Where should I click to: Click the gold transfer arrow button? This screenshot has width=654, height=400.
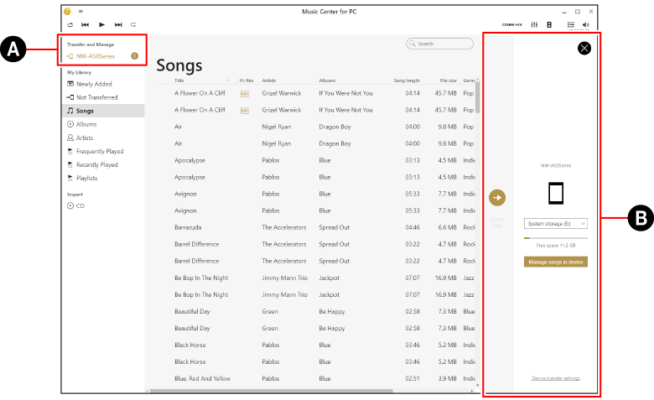click(x=497, y=198)
